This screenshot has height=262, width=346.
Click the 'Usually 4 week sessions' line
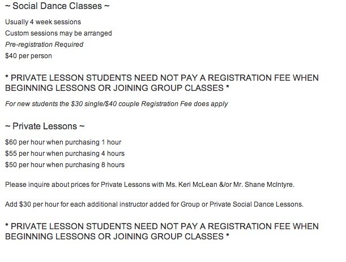point(43,22)
